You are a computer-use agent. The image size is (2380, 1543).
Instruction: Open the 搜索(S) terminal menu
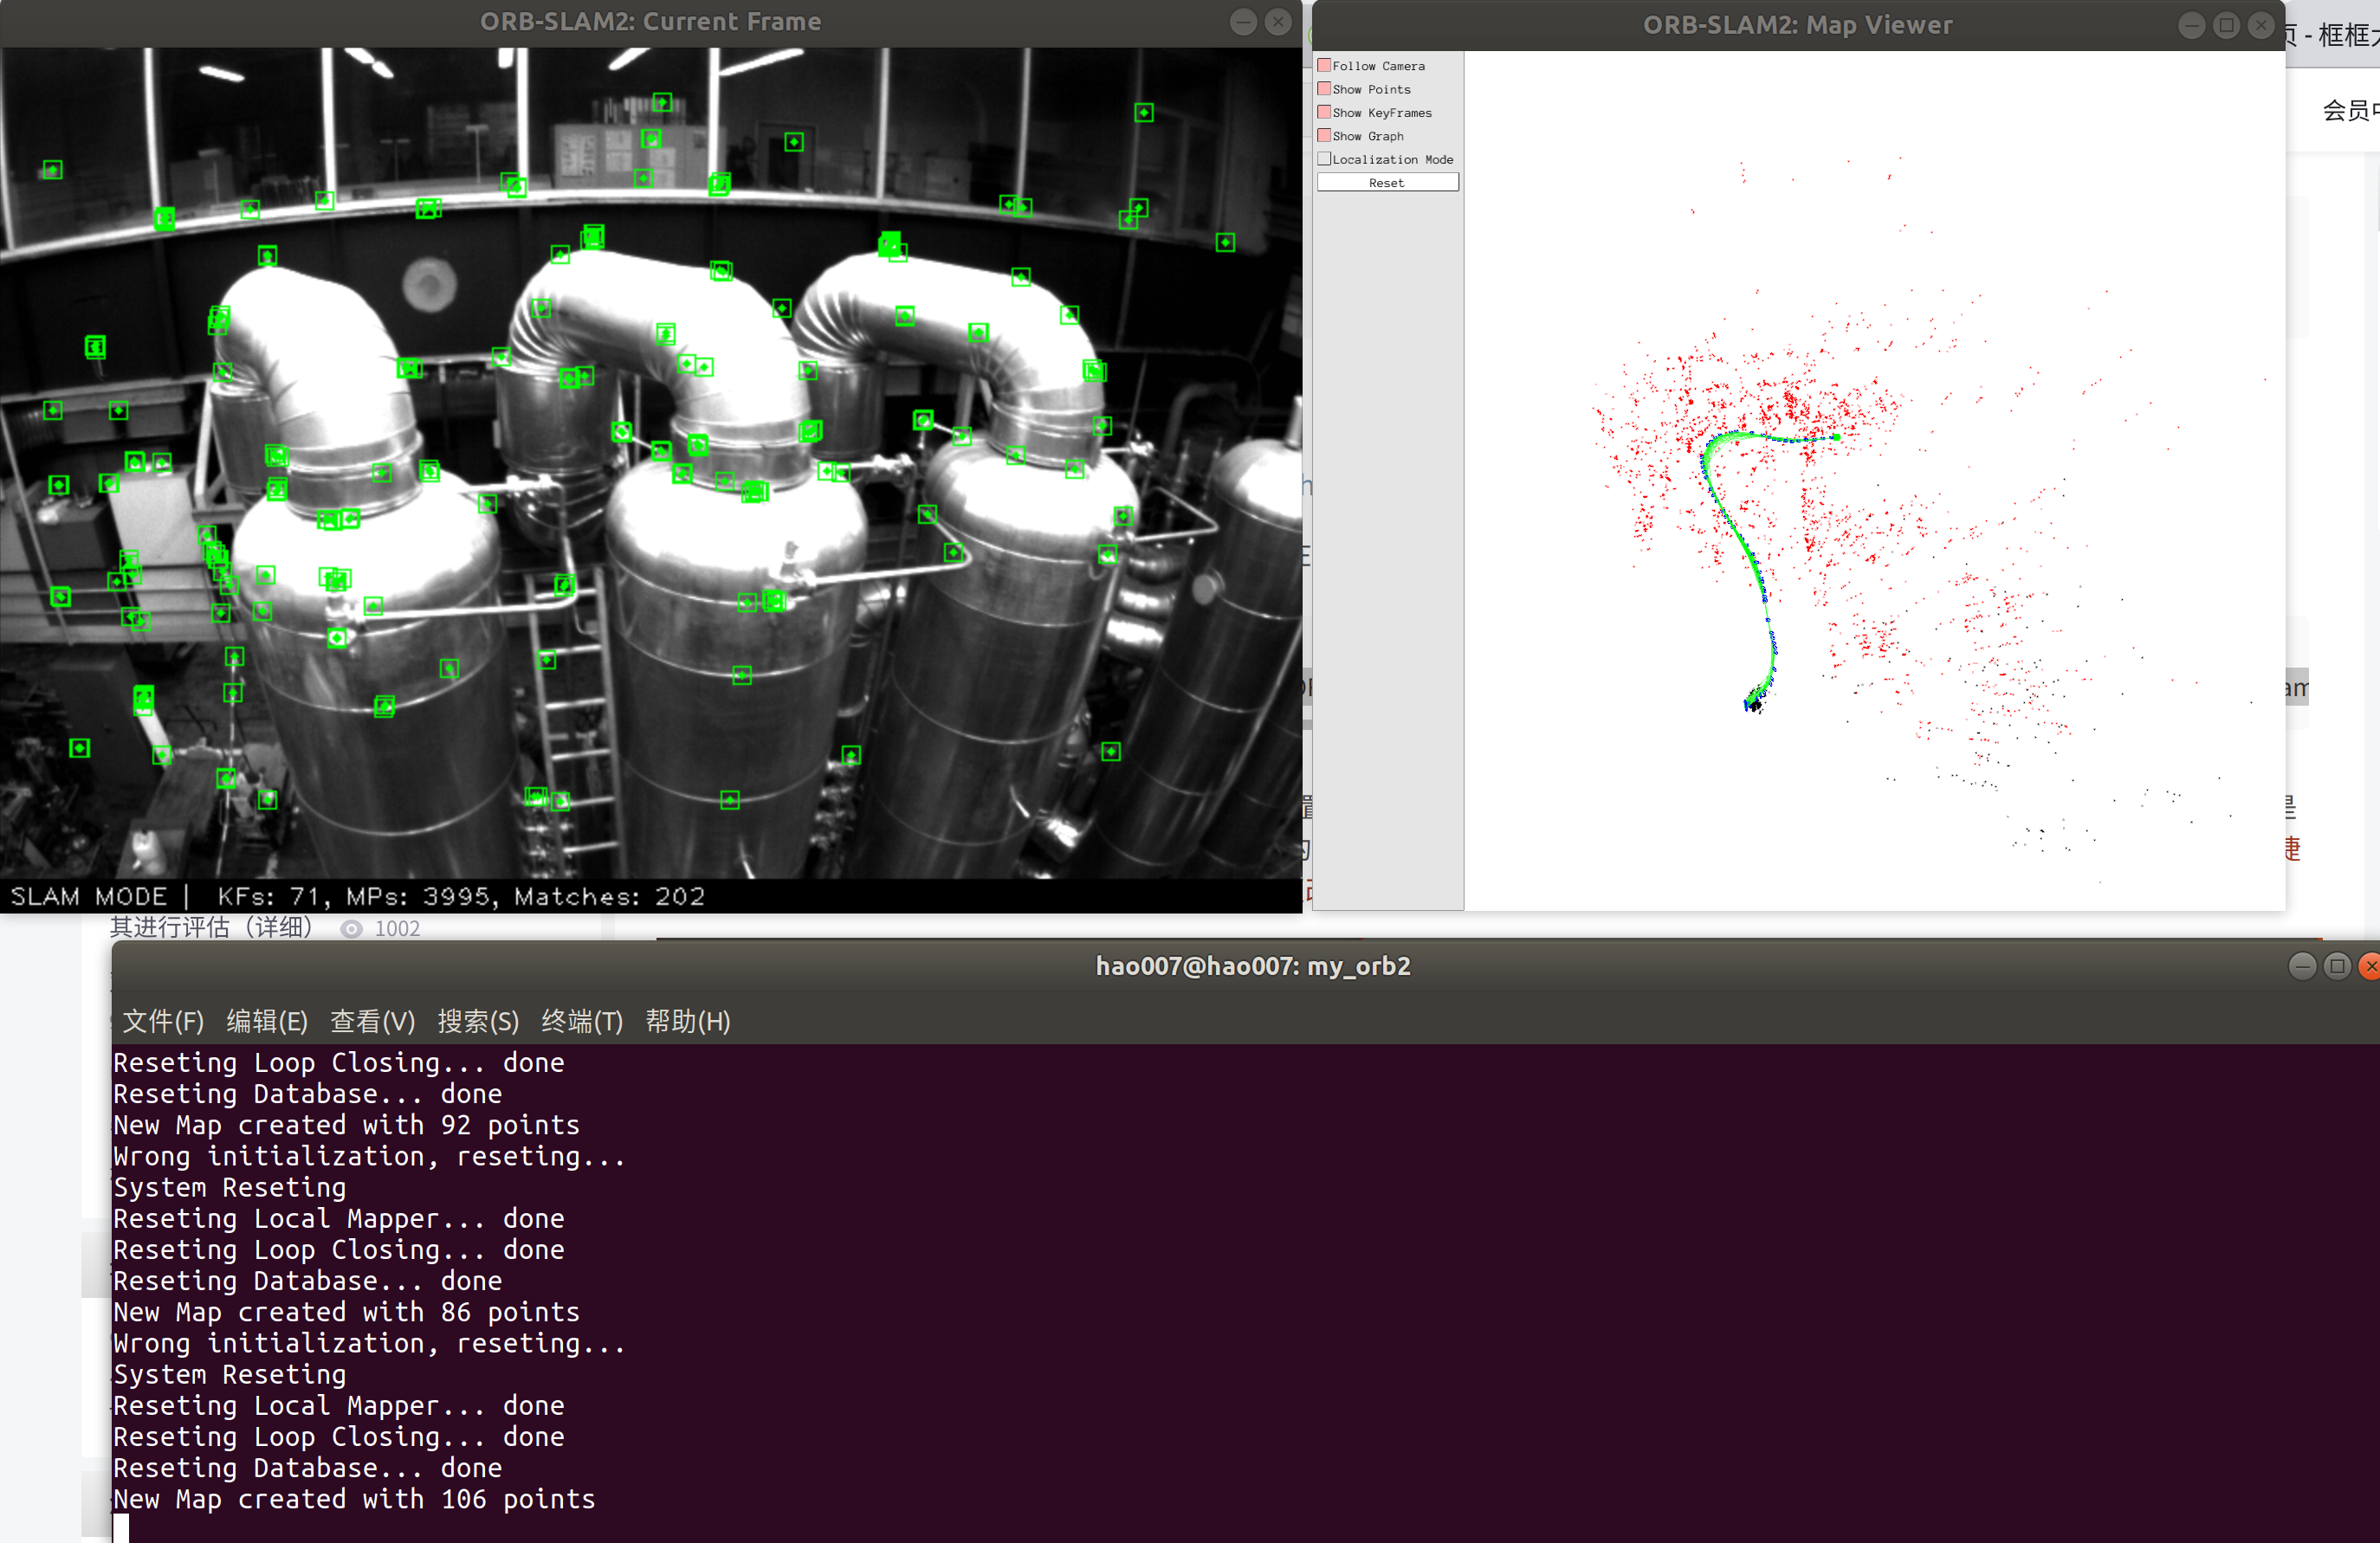(x=478, y=1021)
